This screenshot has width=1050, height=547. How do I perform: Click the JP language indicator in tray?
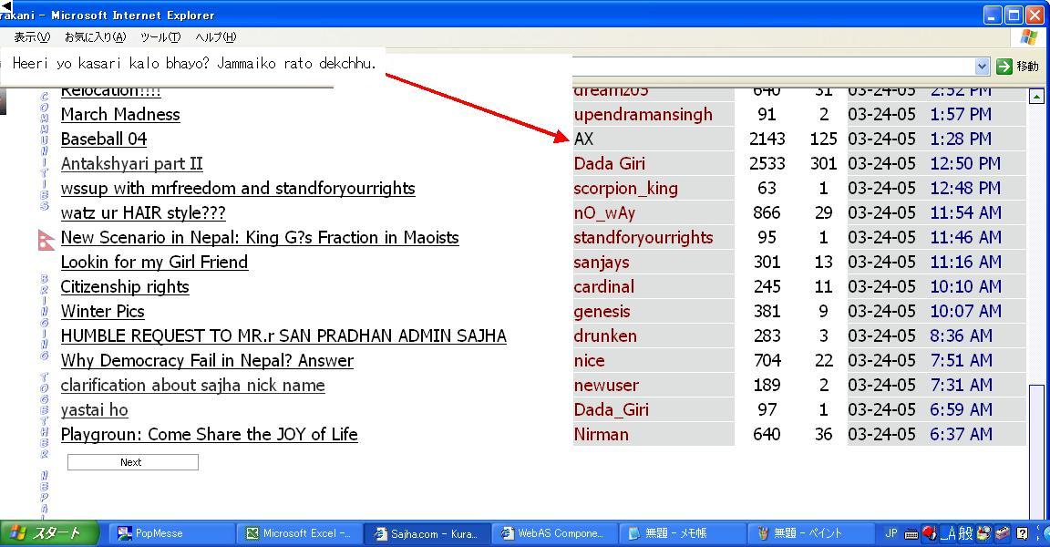coord(890,533)
